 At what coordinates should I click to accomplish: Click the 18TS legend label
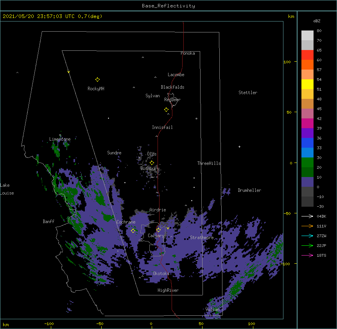click(x=321, y=255)
